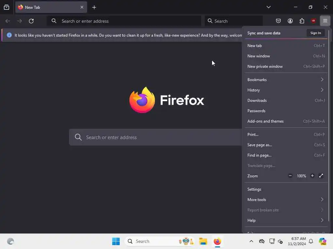Open the Extensions puzzle icon
The image size is (333, 249).
pos(302,21)
